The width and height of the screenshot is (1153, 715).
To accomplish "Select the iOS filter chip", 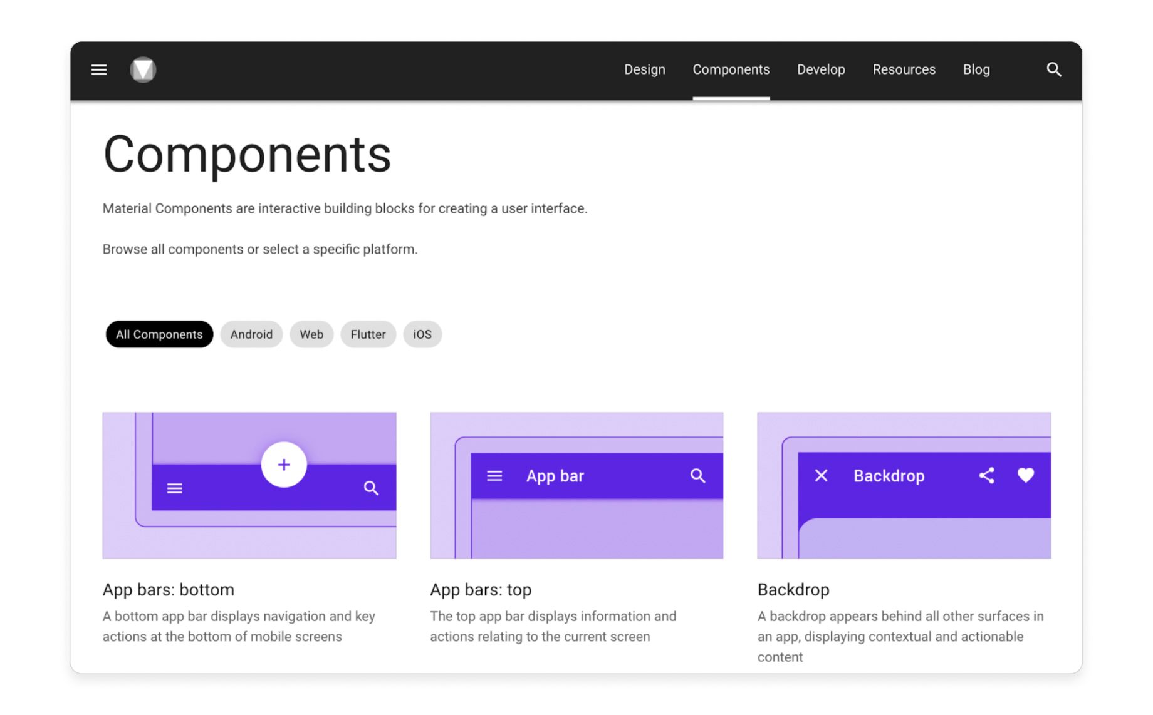I will [x=422, y=334].
